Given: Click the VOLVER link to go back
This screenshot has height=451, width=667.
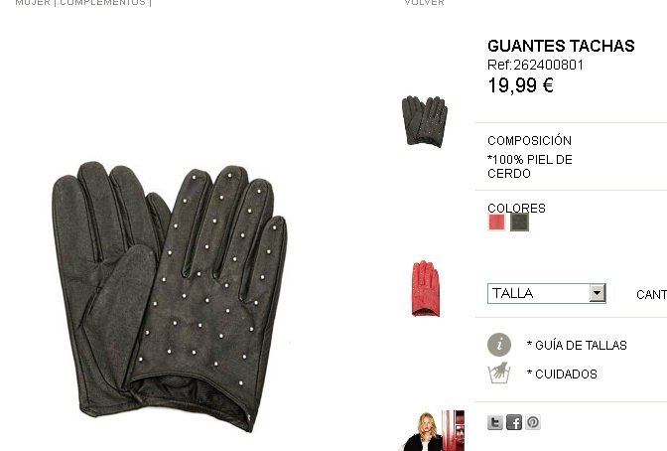Looking at the screenshot, I should click(424, 3).
